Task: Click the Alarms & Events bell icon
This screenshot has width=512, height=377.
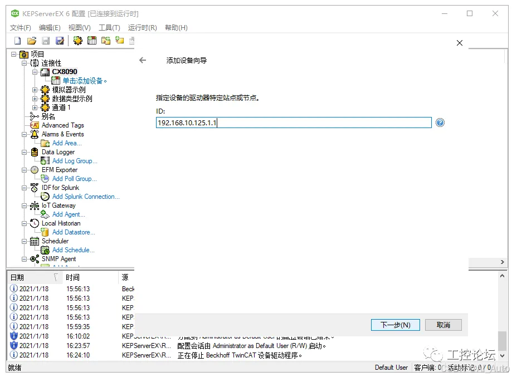Action: [x=35, y=134]
